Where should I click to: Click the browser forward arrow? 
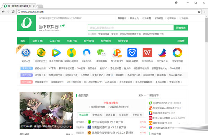click(x=8, y=12)
